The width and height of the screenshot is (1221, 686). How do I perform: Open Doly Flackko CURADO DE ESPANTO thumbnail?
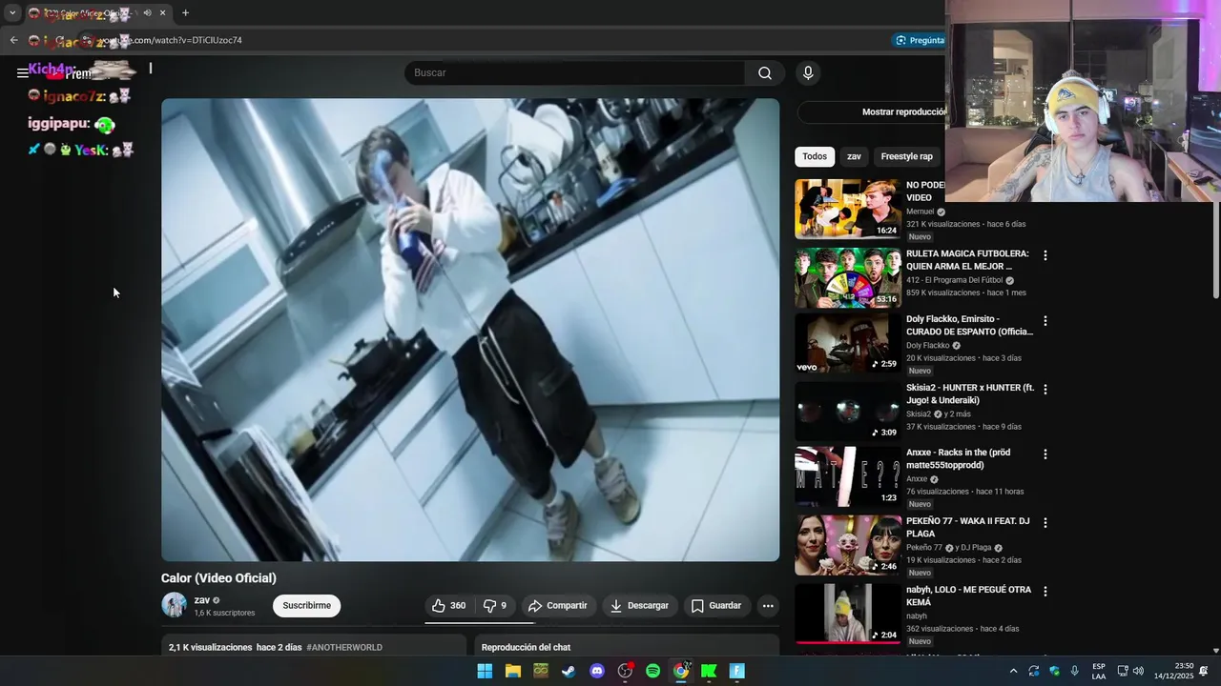click(848, 343)
